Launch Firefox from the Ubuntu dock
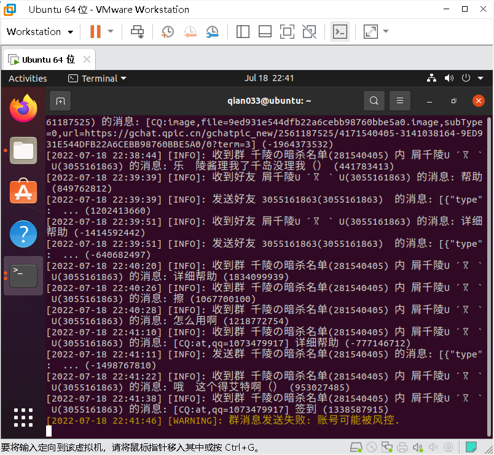The width and height of the screenshot is (494, 455). point(23,108)
